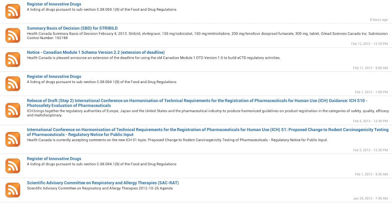The image size is (392, 220).
Task: Select the ICH S10 description about regulatory authorities
Action: coord(208,113)
